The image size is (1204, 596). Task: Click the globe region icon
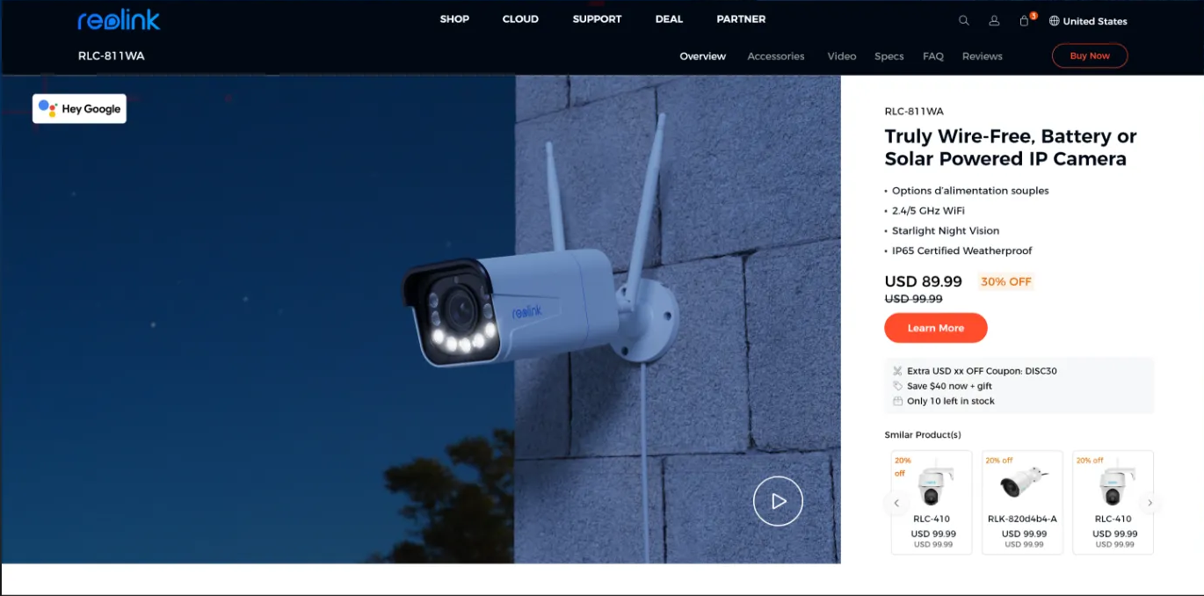click(1055, 21)
